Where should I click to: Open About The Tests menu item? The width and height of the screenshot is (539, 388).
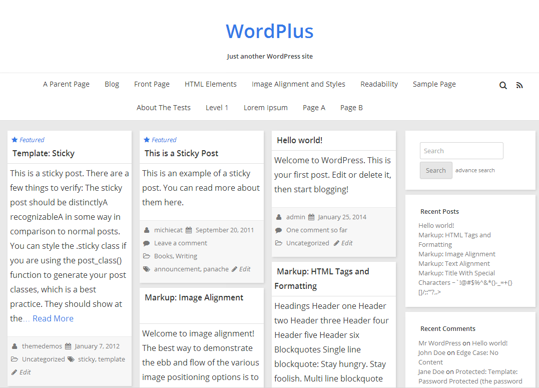[164, 108]
